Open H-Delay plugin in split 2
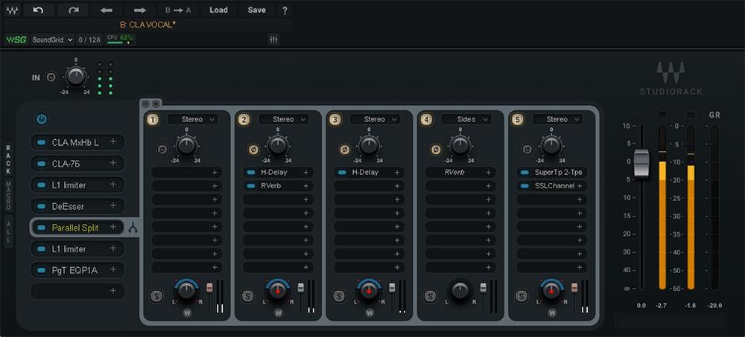This screenshot has width=745, height=337. (x=273, y=173)
